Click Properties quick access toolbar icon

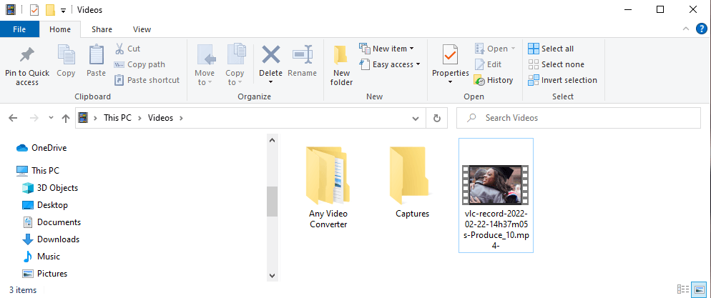click(34, 9)
